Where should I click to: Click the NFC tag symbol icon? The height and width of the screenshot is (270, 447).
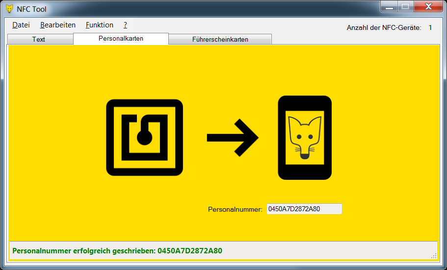pos(144,137)
